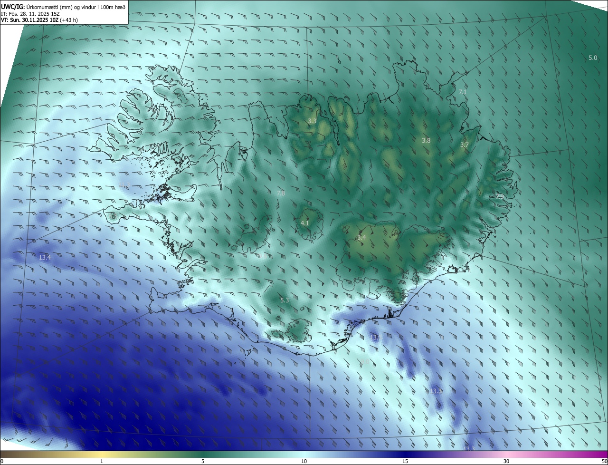Click the 11.3 value near the western islands

pos(124,184)
